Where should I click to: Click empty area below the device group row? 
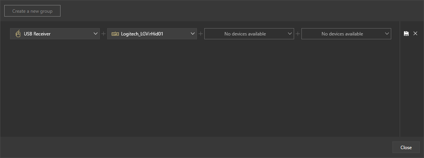click(200, 89)
